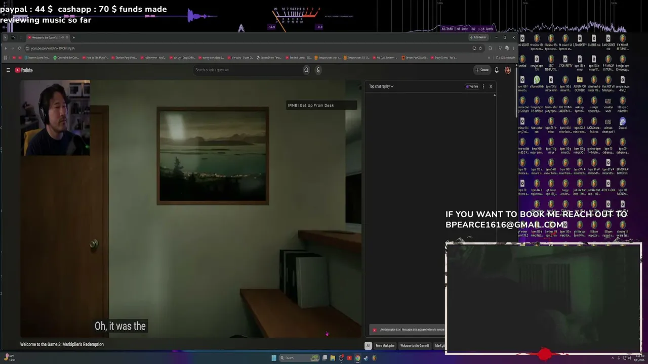Screen dimensions: 648x364
Task: Click the Create button on YouTube
Action: [x=482, y=70]
